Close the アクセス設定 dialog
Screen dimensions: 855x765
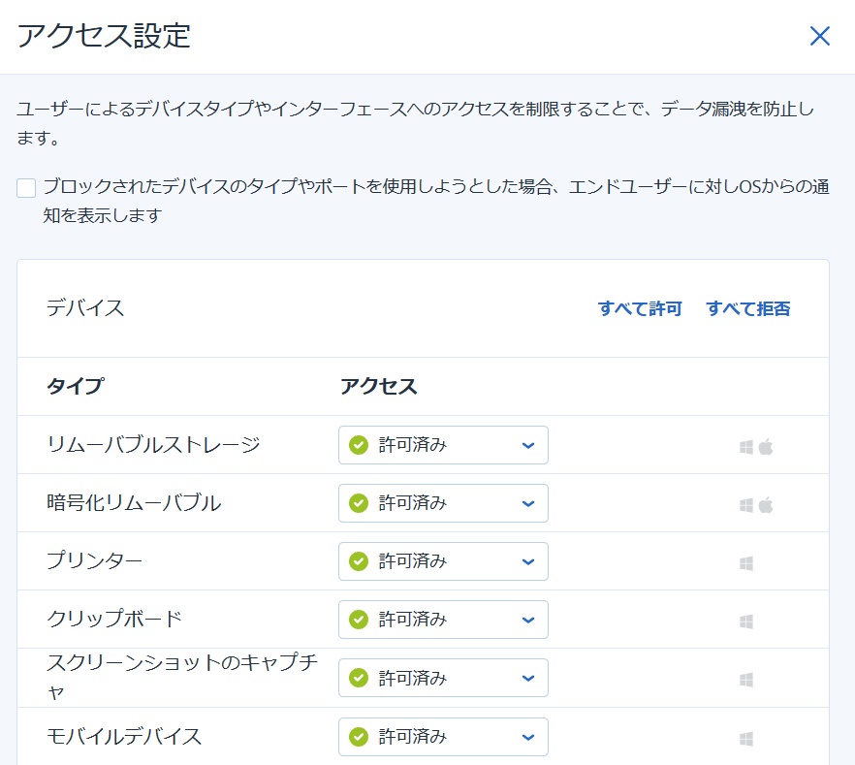(x=819, y=37)
